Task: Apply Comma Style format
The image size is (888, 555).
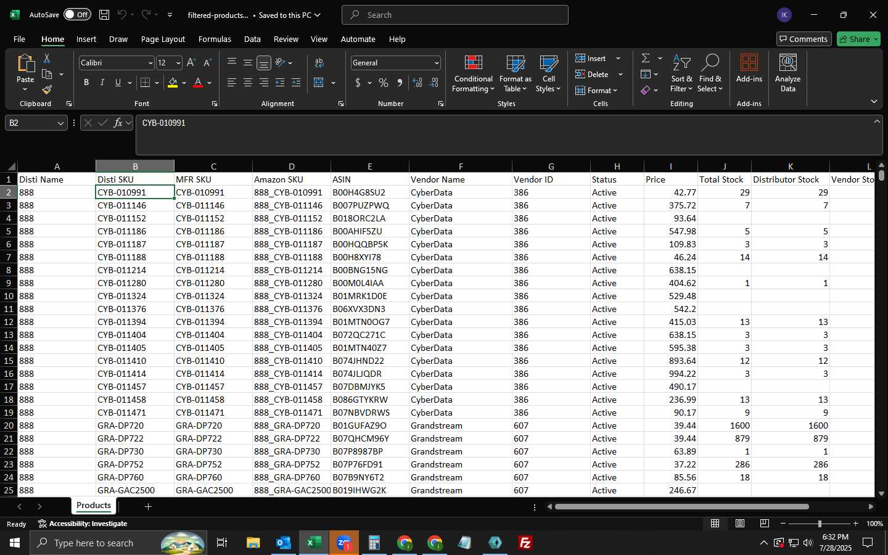Action: coord(400,83)
